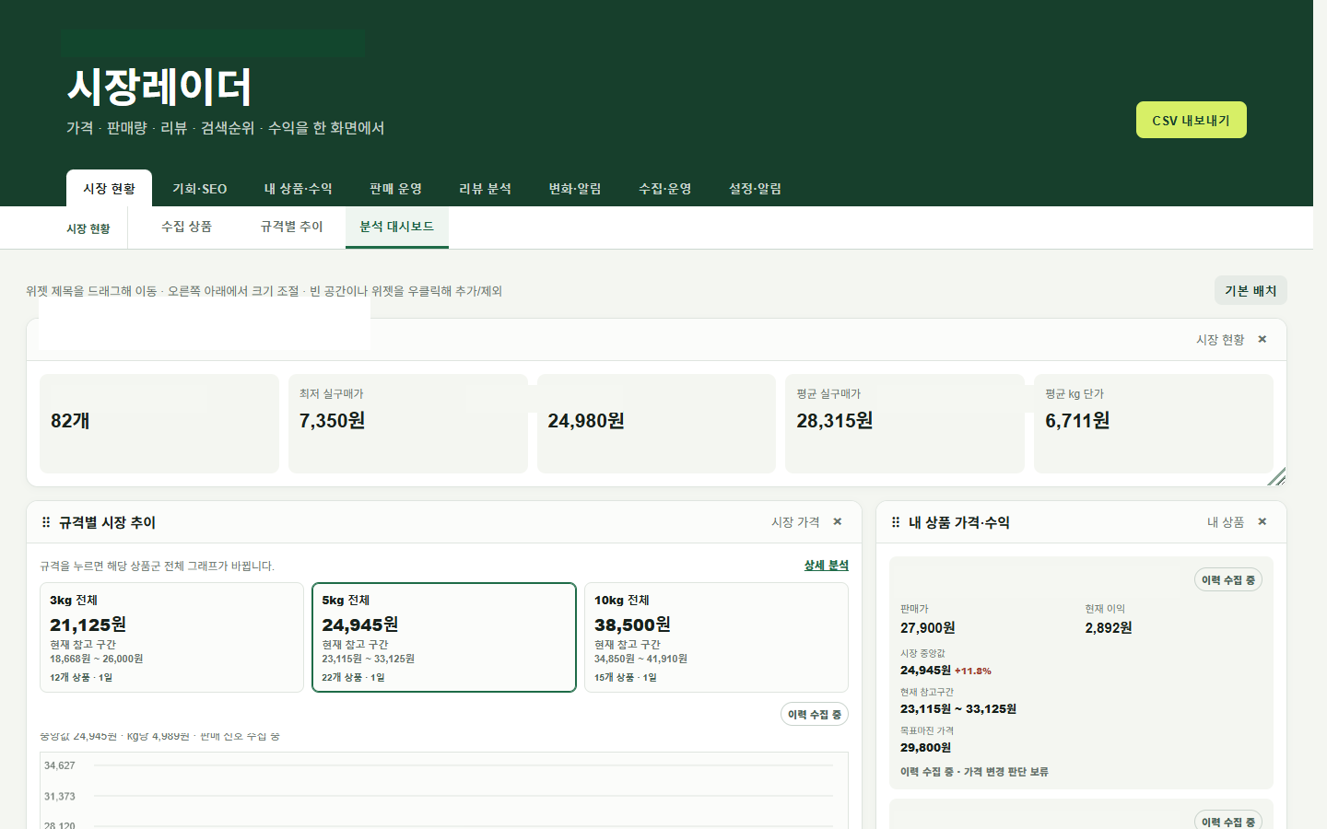Image resolution: width=1327 pixels, height=829 pixels.
Task: Click the resize grip of the summary widget
Action: click(x=1276, y=476)
